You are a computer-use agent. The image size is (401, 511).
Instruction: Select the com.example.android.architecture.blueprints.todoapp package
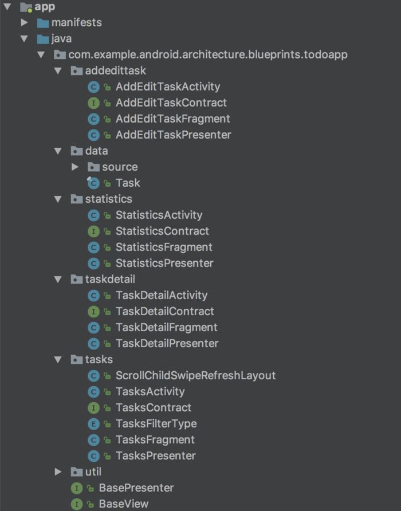coord(207,55)
